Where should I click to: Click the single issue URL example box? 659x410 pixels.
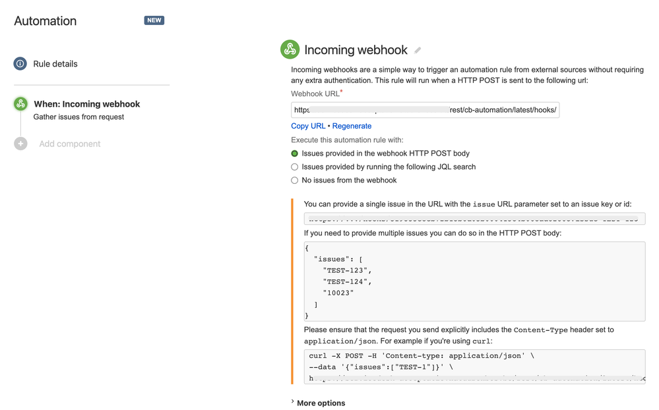click(x=474, y=219)
